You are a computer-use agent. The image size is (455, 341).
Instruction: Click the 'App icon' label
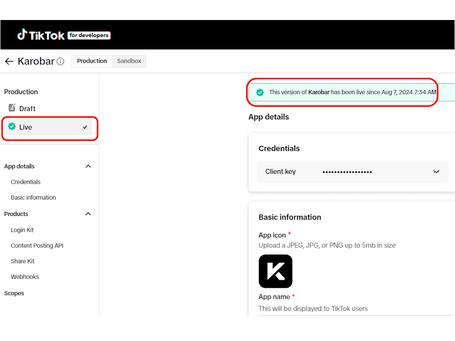[x=272, y=235]
